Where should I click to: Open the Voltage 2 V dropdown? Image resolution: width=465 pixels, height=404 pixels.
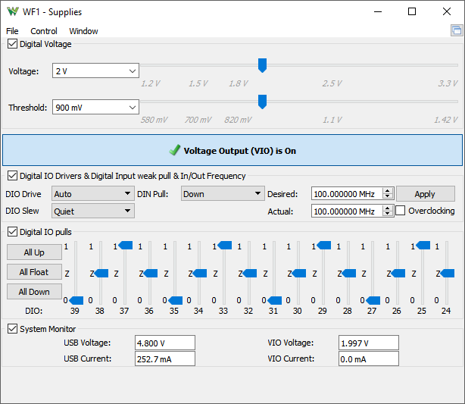coord(95,70)
